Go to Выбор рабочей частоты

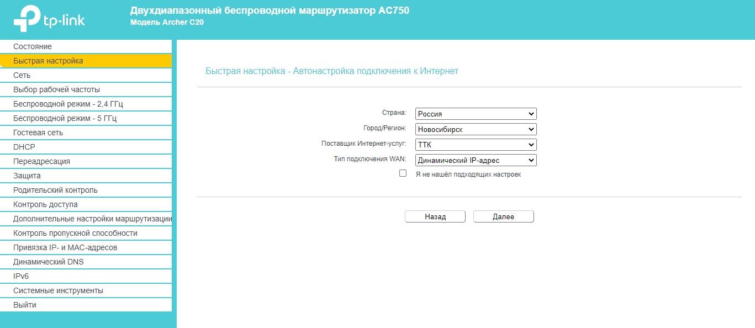pos(86,89)
